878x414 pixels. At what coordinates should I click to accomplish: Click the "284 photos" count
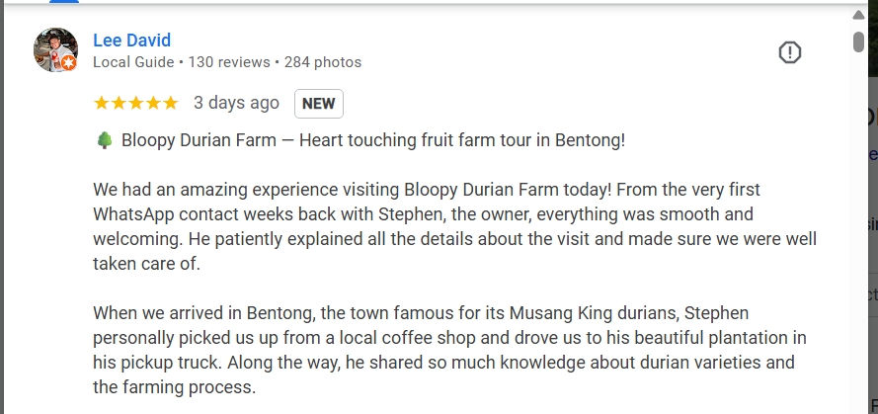(323, 62)
